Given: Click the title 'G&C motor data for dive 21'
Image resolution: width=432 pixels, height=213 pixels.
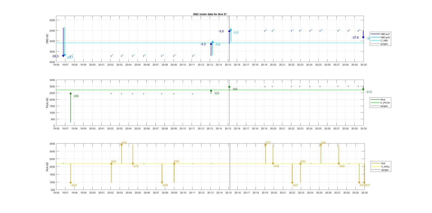Looking at the screenshot, I should (210, 14).
